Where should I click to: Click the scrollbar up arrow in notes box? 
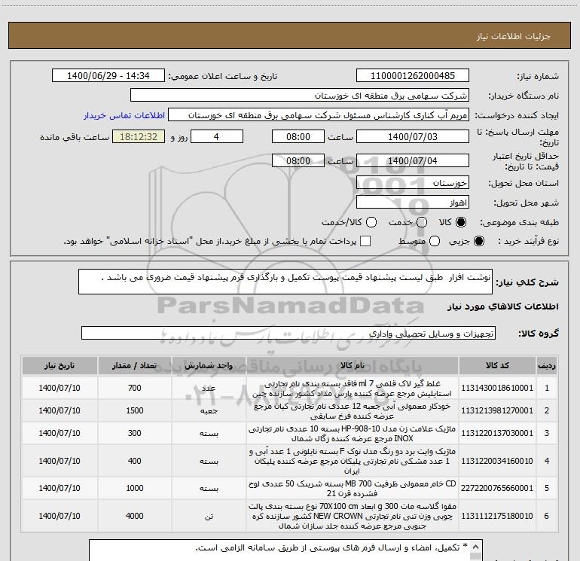(476, 547)
